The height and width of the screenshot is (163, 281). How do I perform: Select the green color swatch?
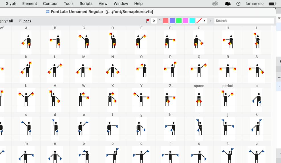coord(179,21)
